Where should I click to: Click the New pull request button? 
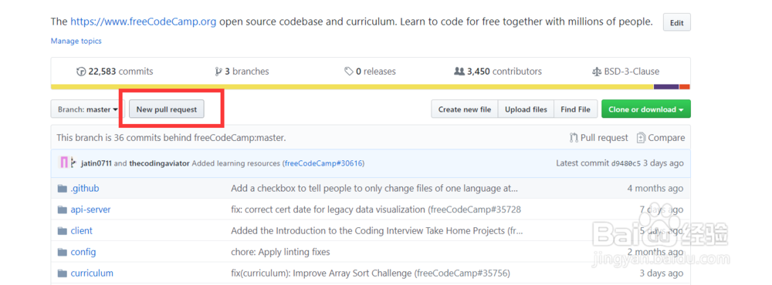click(167, 109)
